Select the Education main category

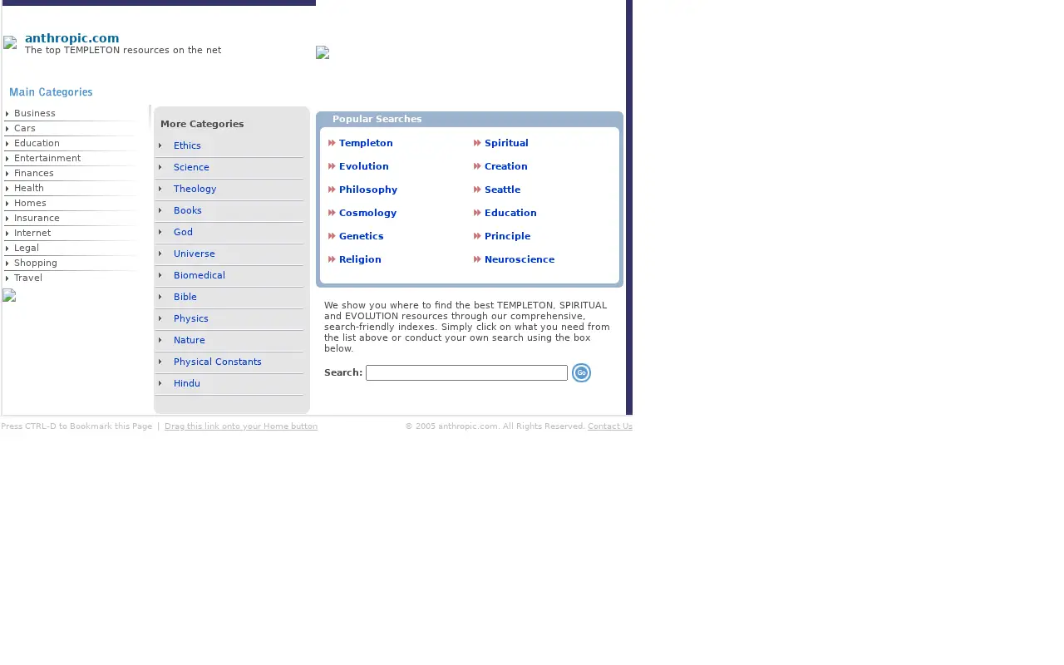tap(37, 144)
